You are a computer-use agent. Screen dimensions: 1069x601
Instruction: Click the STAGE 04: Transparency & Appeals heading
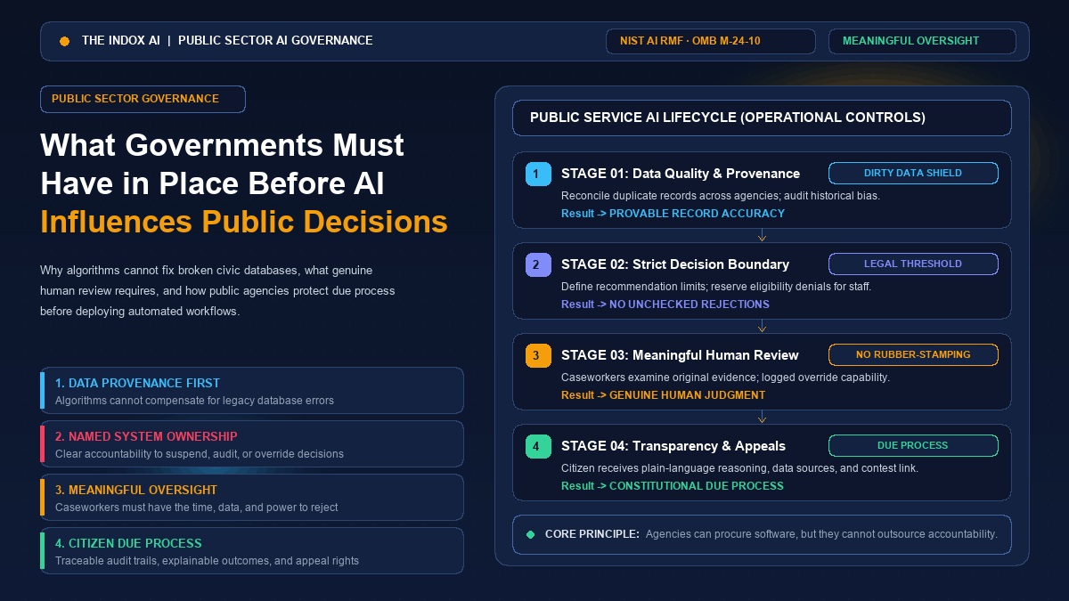tap(673, 446)
